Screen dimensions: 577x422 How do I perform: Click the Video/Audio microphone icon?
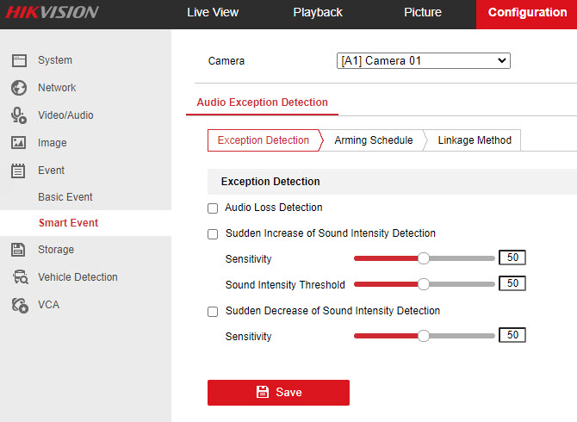(18, 115)
